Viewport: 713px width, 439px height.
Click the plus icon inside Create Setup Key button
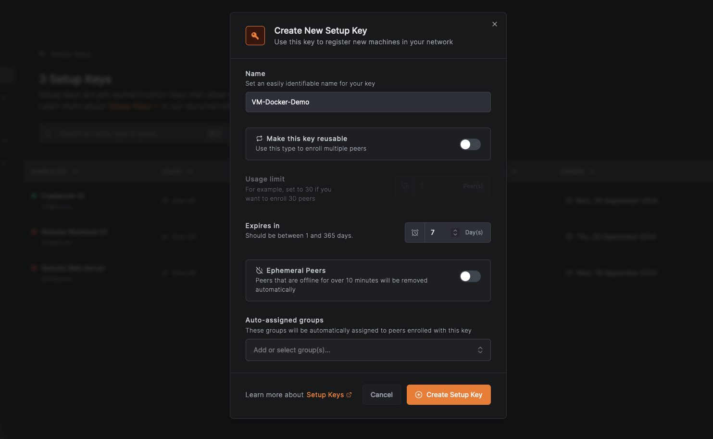(x=418, y=394)
